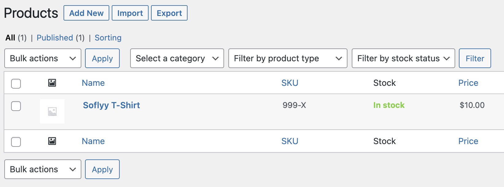The image size is (504, 187).
Task: Open the Soflyy T-Shirt placeholder thumbnail
Action: (52, 111)
